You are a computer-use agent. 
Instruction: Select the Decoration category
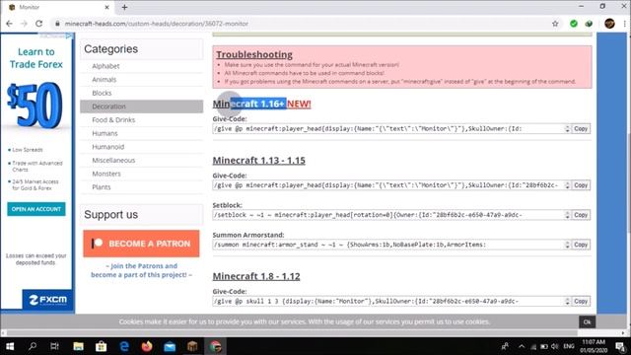pyautogui.click(x=142, y=106)
